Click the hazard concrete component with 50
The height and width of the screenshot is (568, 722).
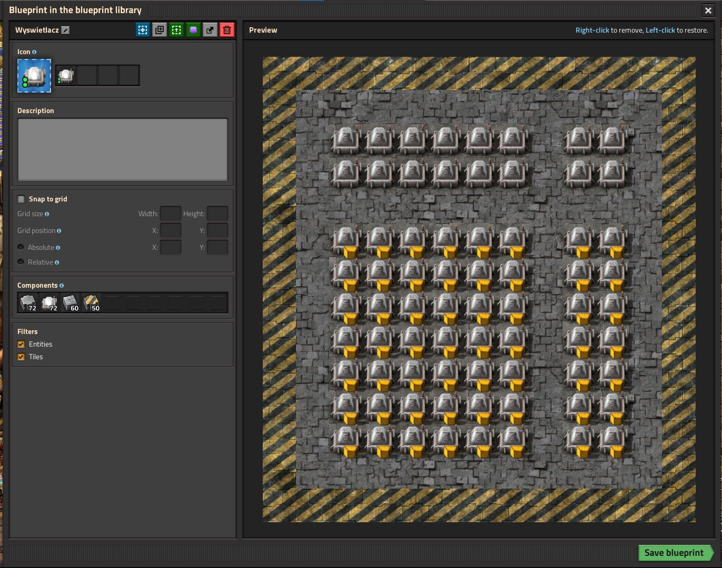tap(92, 303)
